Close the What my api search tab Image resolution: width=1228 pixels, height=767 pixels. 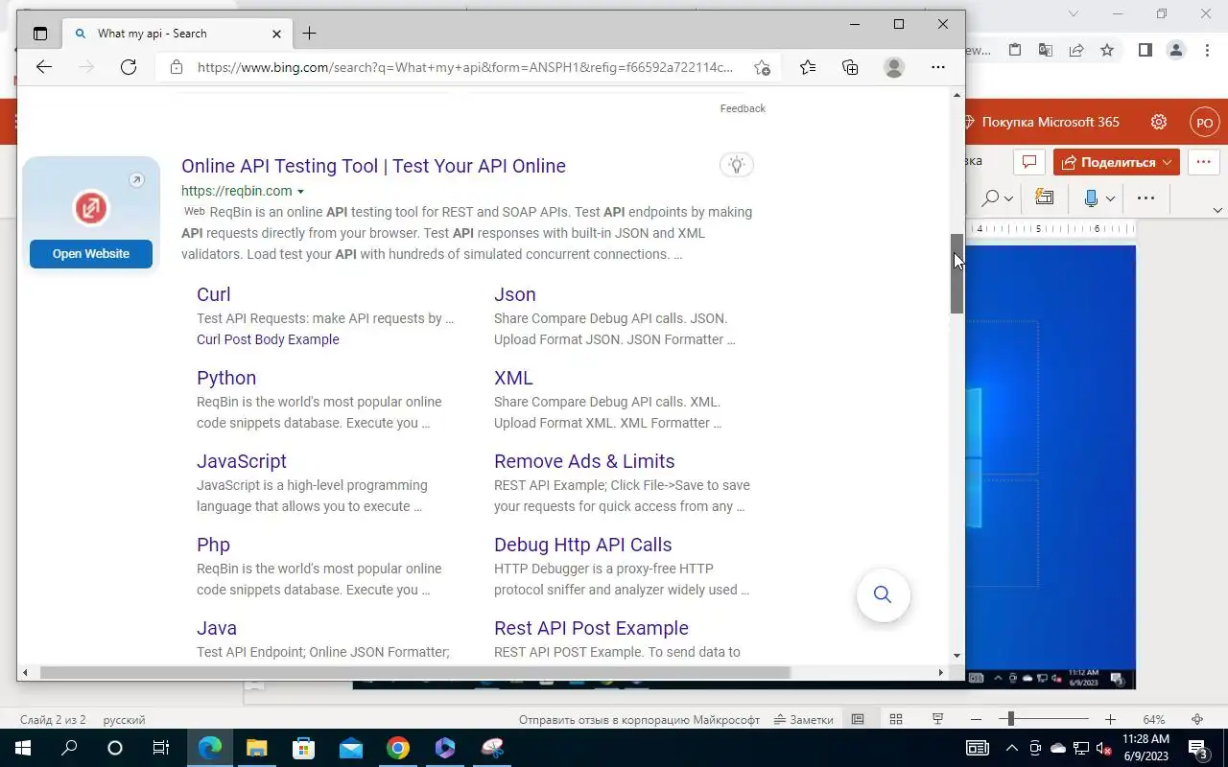click(276, 34)
